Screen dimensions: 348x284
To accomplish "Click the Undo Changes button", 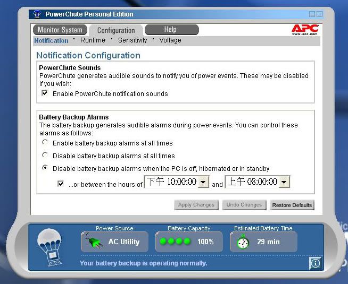I will 244,205.
